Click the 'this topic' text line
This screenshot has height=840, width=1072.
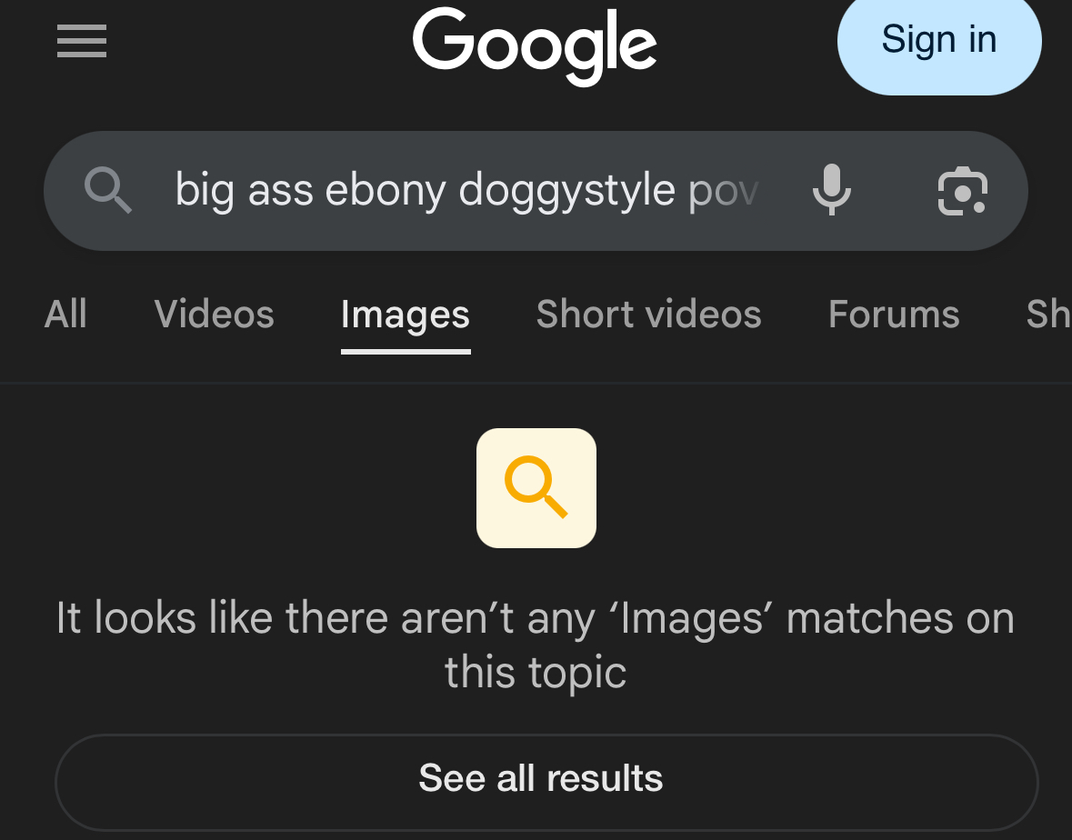click(536, 673)
